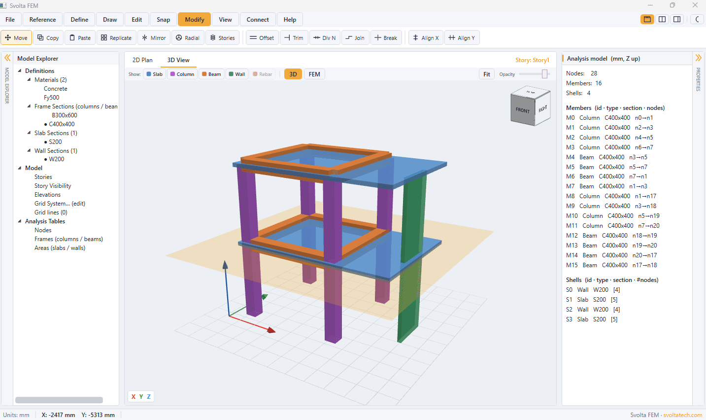This screenshot has width=706, height=420.
Task: Click the Story: Story1 label
Action: (x=532, y=60)
